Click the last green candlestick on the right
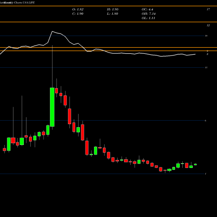Screen dimensions: 217x217 (x=195, y=164)
